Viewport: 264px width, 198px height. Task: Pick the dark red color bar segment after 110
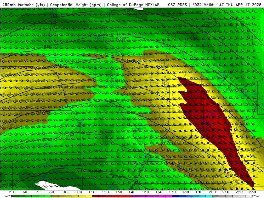(95, 196)
